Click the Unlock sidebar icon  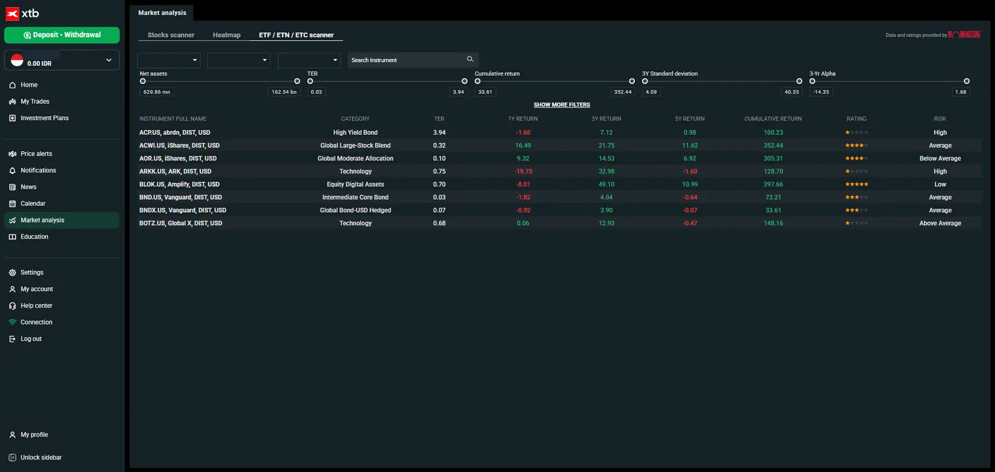point(12,458)
